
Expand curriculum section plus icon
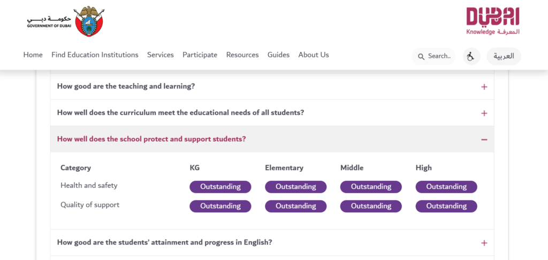(484, 113)
